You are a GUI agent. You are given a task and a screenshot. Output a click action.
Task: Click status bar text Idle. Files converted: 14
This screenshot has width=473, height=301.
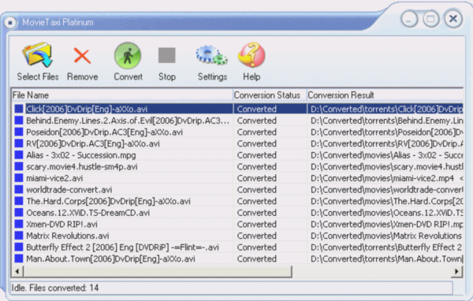point(55,288)
